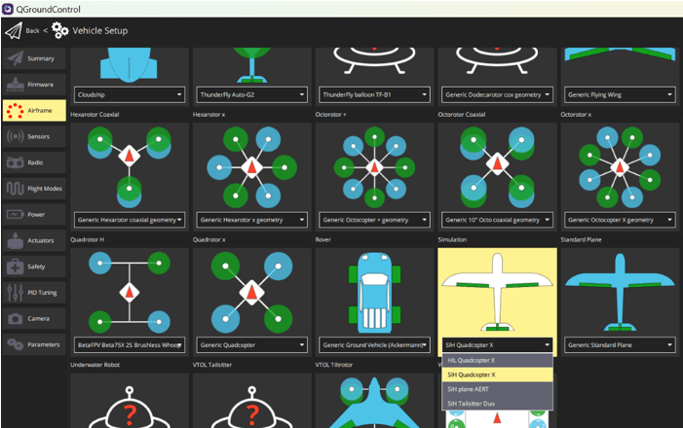This screenshot has height=428, width=683.
Task: Choose SIH Tailsitter Duo from list
Action: pos(498,404)
